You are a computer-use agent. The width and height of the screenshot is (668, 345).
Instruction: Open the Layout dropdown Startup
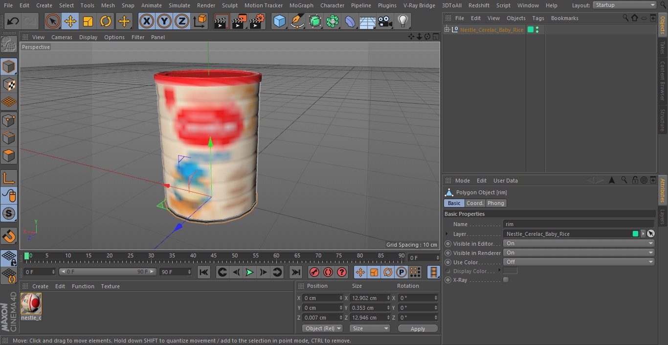point(625,5)
